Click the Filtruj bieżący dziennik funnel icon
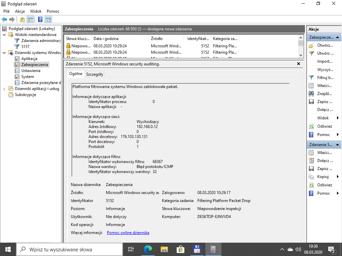 pos(311,78)
